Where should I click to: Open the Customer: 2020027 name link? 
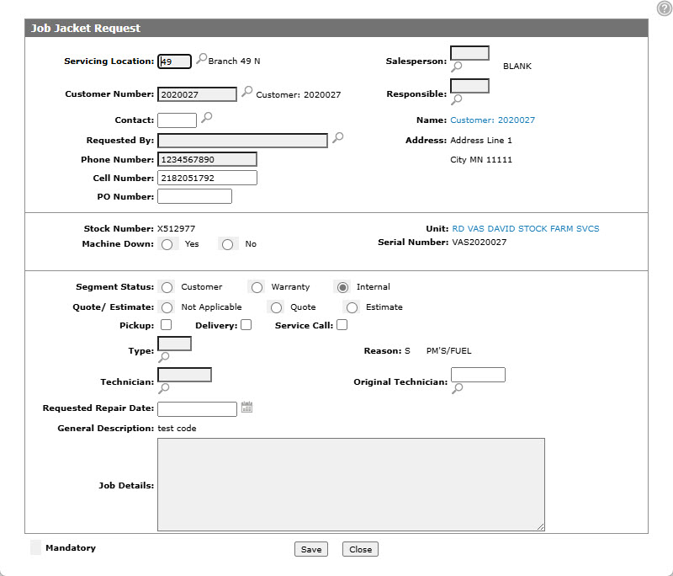coord(493,120)
